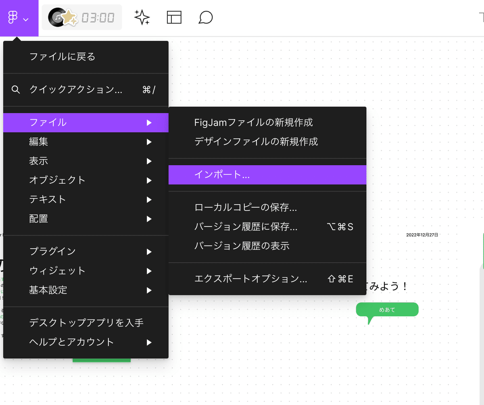Open バージョン履歴の表示
484x405 pixels.
242,246
